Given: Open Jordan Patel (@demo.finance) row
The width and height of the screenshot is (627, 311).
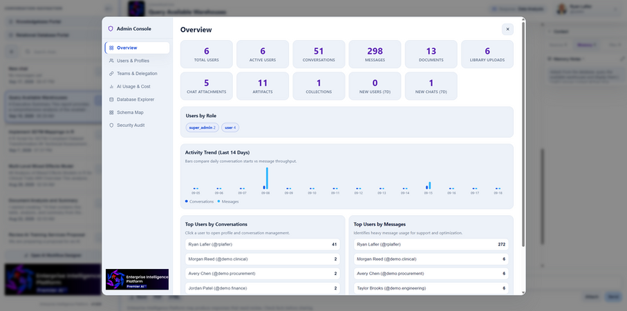Looking at the screenshot, I should pos(263,288).
